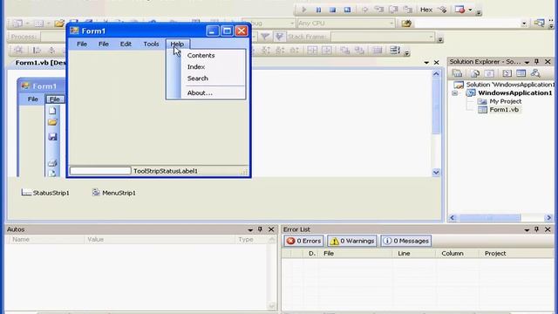This screenshot has height=314, width=558.
Task: Click designer vertical scrollbar down arrow
Action: 436,173
